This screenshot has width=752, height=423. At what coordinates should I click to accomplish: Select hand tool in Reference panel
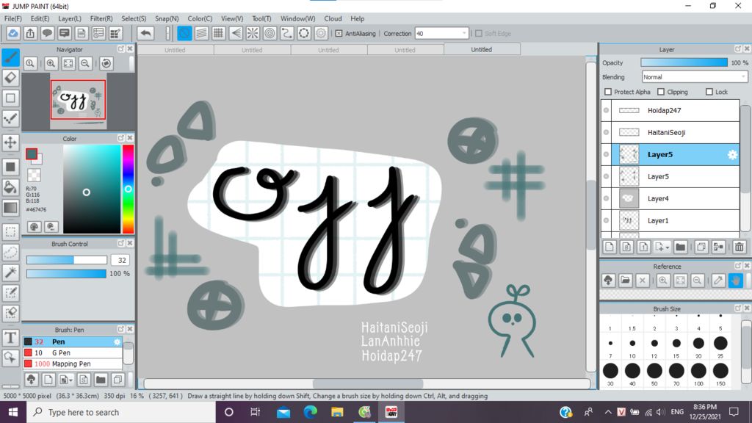pyautogui.click(x=736, y=280)
